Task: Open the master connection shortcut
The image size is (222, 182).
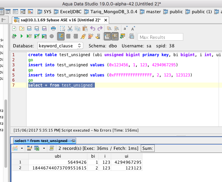Action: point(150,12)
